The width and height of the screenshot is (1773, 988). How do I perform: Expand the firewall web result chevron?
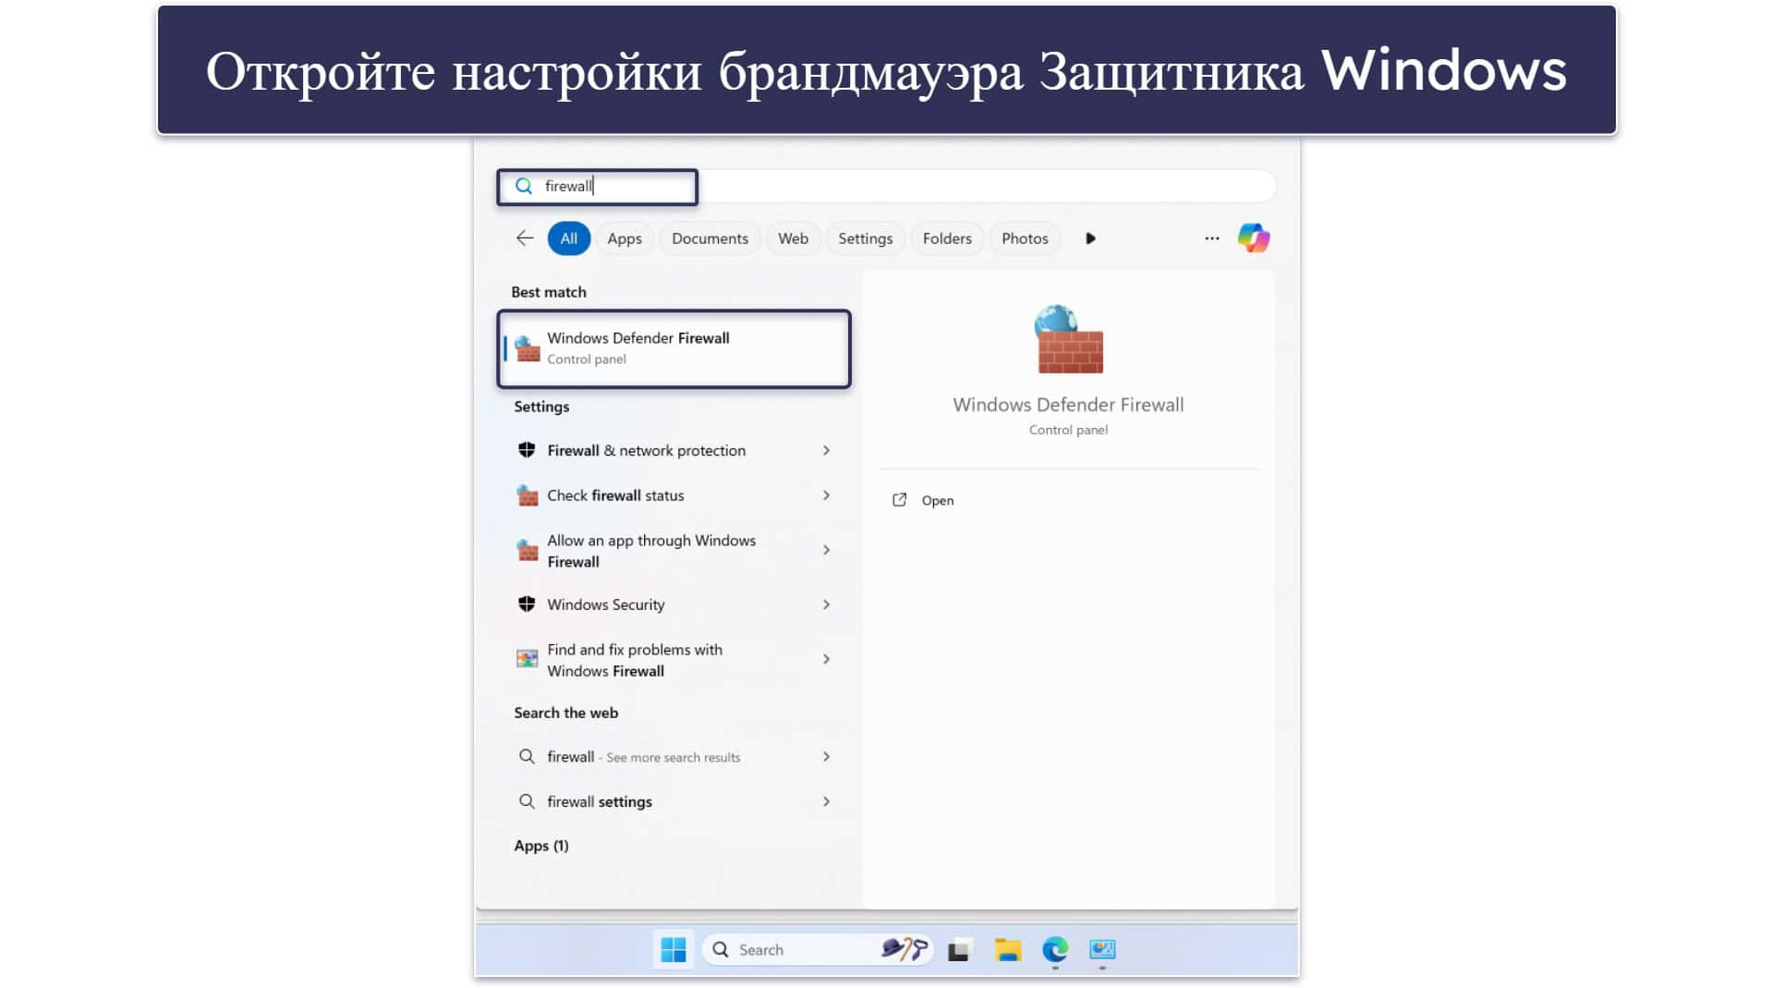point(826,757)
